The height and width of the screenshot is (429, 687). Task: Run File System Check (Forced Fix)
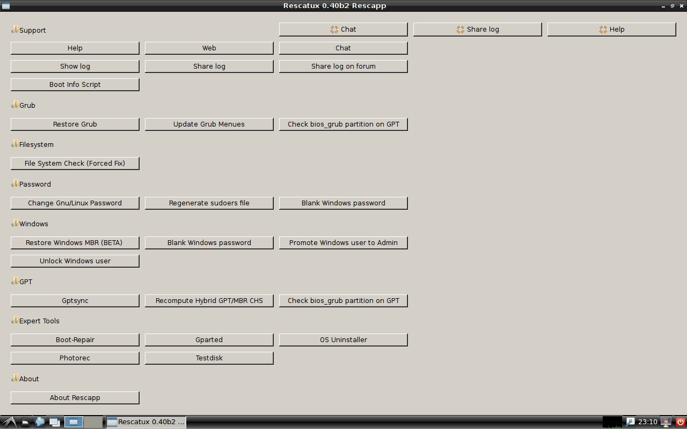click(75, 164)
